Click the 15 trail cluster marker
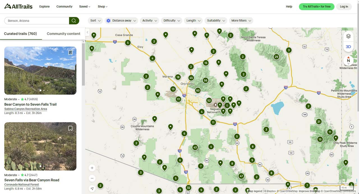The width and height of the screenshot is (359, 194). 320,139
